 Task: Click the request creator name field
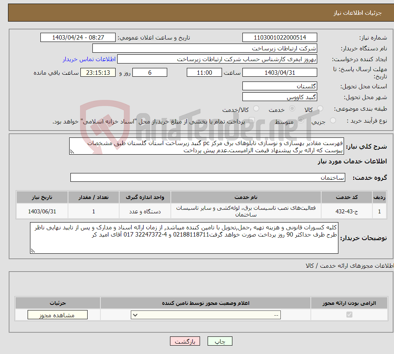point(217,59)
